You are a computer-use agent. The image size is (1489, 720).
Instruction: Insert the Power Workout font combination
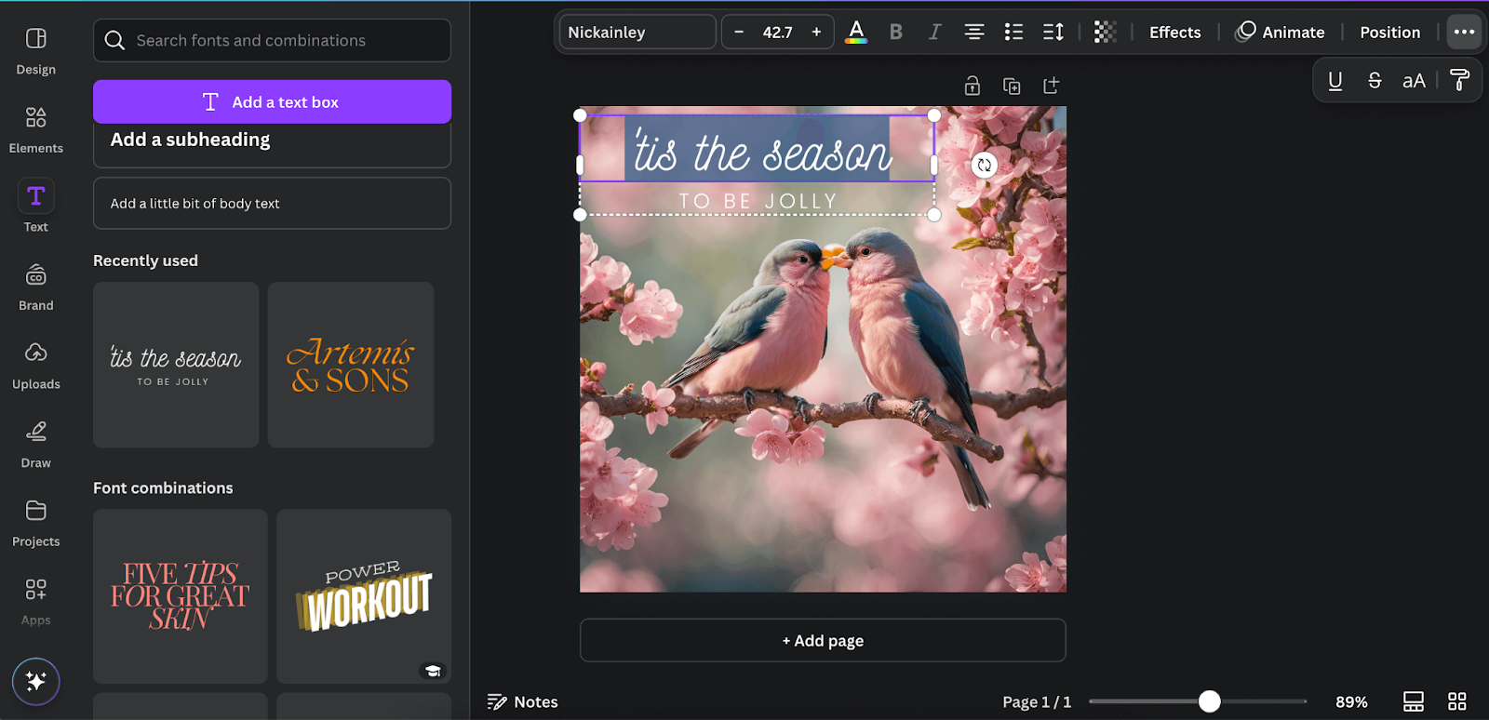tap(364, 596)
